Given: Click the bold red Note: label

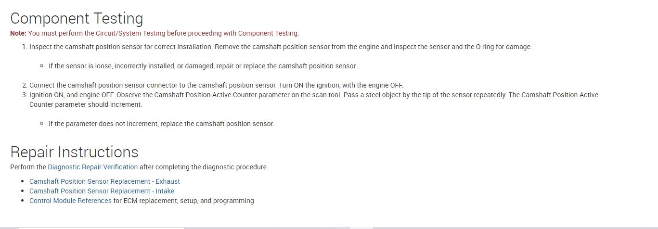Looking at the screenshot, I should click(x=18, y=33).
